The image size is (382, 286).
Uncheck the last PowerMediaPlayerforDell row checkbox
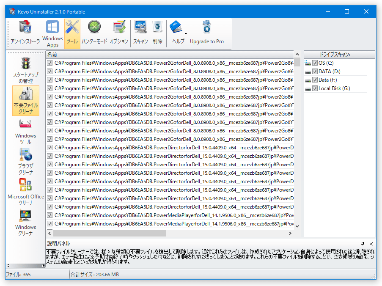49,224
